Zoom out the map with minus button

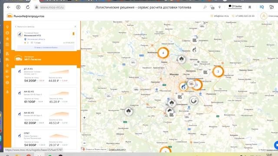(x=84, y=143)
